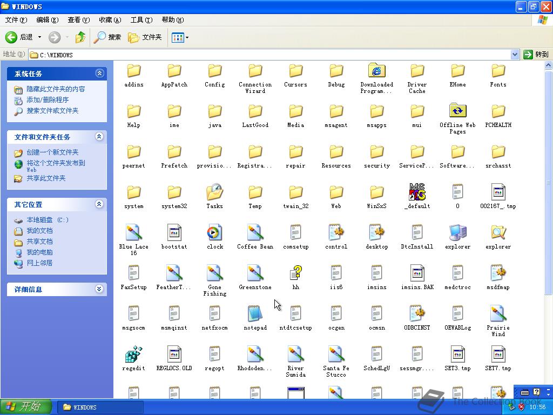Select the Coffee Bean bitmap file
The height and width of the screenshot is (415, 553).
[255, 232]
